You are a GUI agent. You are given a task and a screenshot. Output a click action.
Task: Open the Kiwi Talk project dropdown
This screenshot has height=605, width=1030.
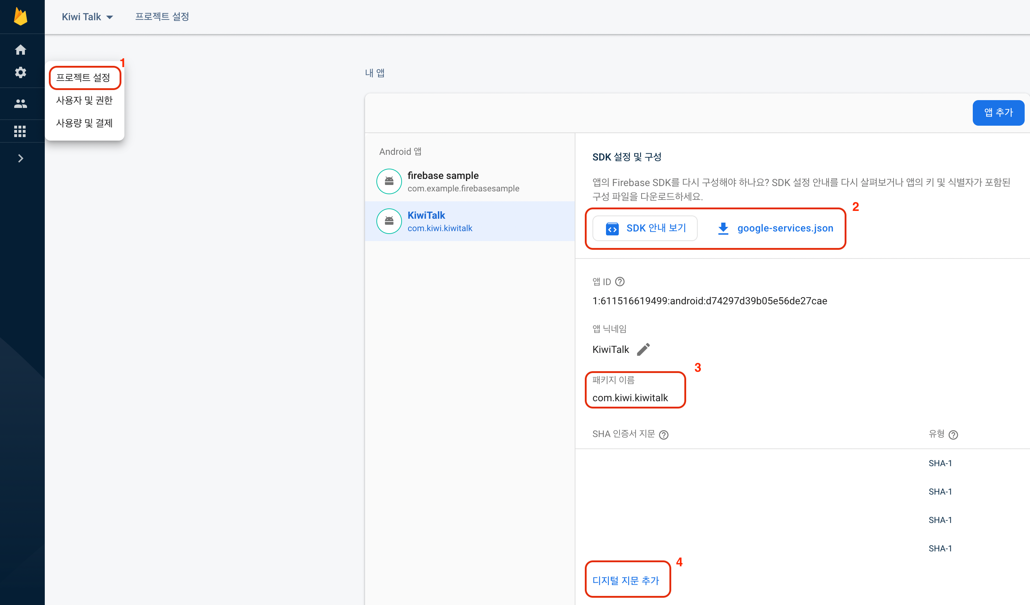coord(87,17)
